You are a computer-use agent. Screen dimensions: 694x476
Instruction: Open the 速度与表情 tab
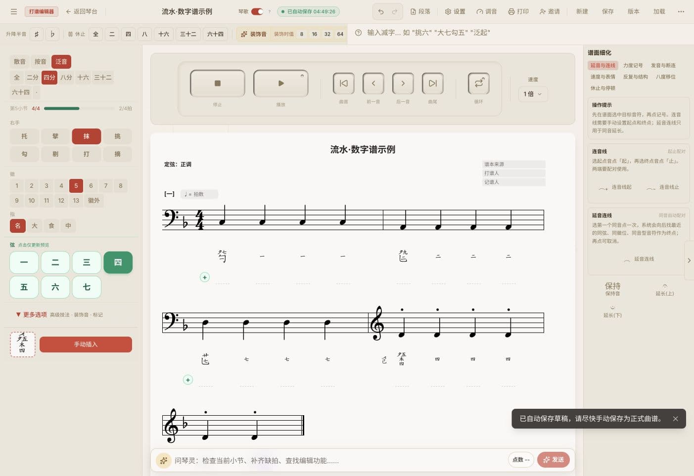(x=602, y=77)
